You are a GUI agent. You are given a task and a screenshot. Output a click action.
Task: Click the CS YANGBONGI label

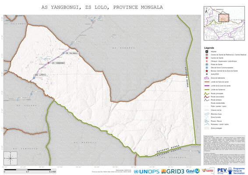pyautogui.click(x=58, y=63)
